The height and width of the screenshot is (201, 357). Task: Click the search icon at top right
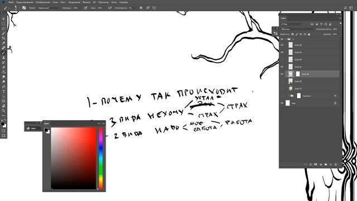click(x=345, y=8)
